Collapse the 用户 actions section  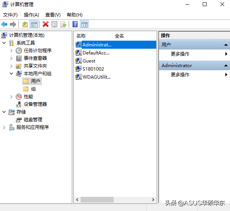click(x=226, y=45)
